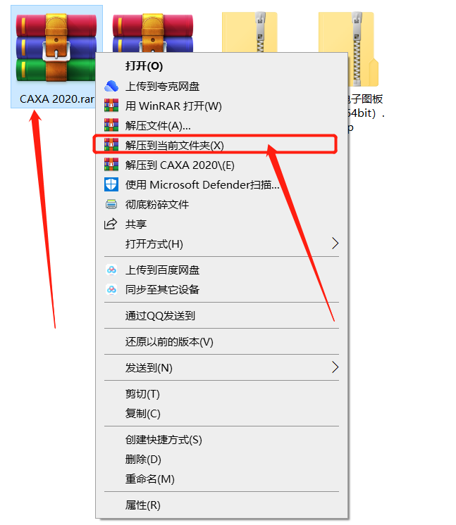The width and height of the screenshot is (456, 525).
Task: Click the shredder icon for 彻底粉碎文件
Action: (x=111, y=204)
